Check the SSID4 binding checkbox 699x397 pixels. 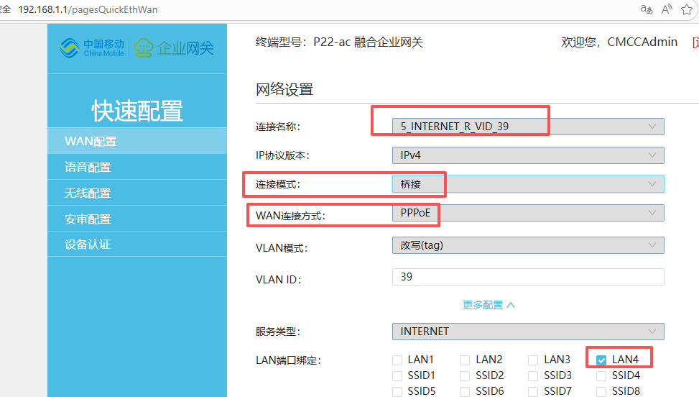[601, 376]
